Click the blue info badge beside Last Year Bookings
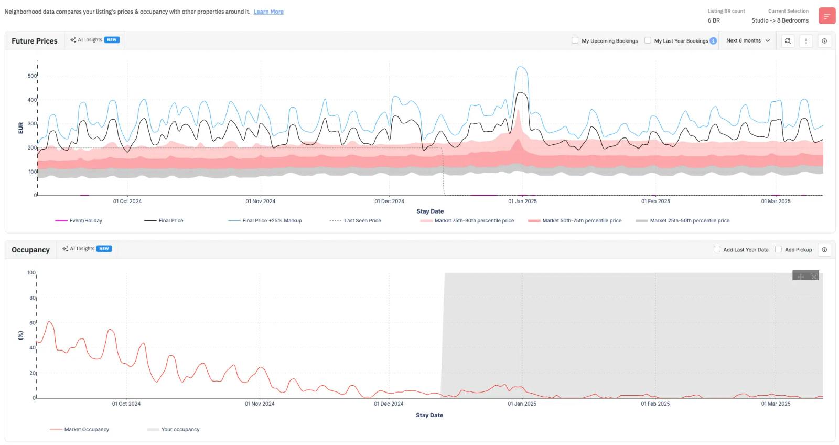 [713, 41]
